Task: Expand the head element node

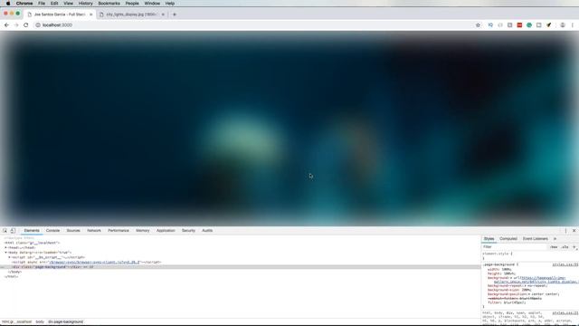Action: pos(6,247)
